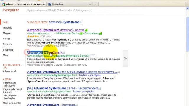Select the Imagens search filter
This screenshot has width=189, height=106.
pos(7,28)
